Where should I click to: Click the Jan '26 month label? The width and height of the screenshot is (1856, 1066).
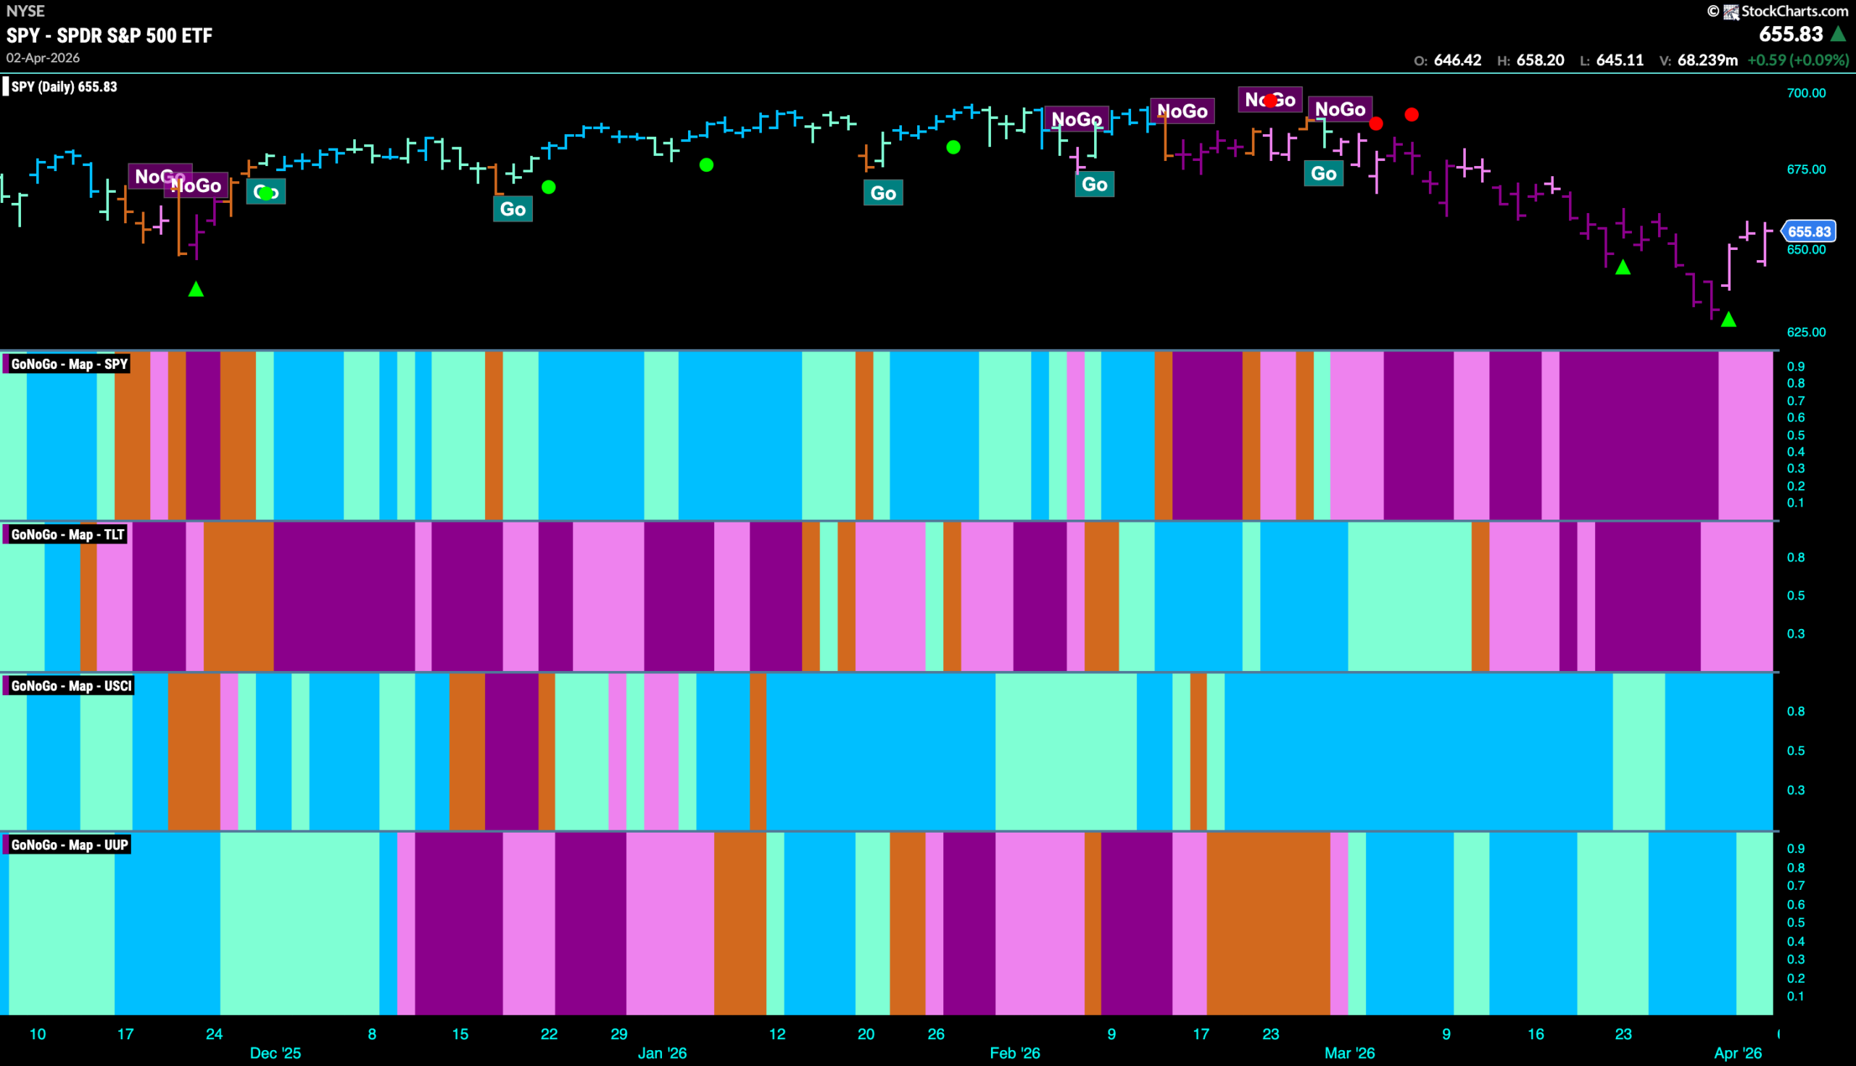pos(662,1053)
